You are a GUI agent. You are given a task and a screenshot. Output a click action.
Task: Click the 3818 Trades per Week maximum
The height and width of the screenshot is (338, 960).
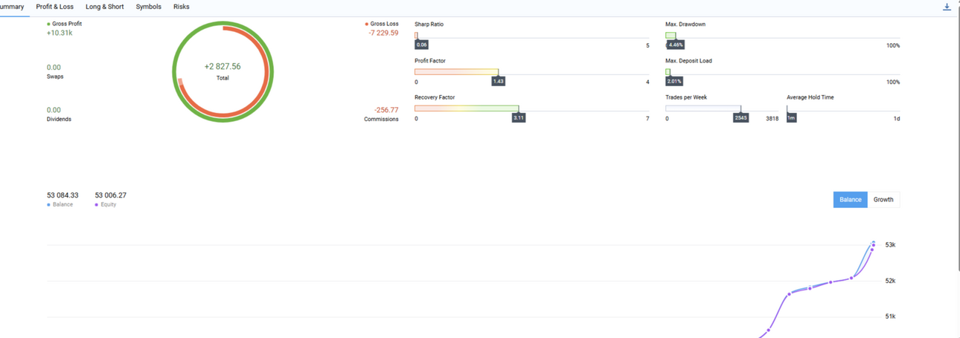[772, 119]
